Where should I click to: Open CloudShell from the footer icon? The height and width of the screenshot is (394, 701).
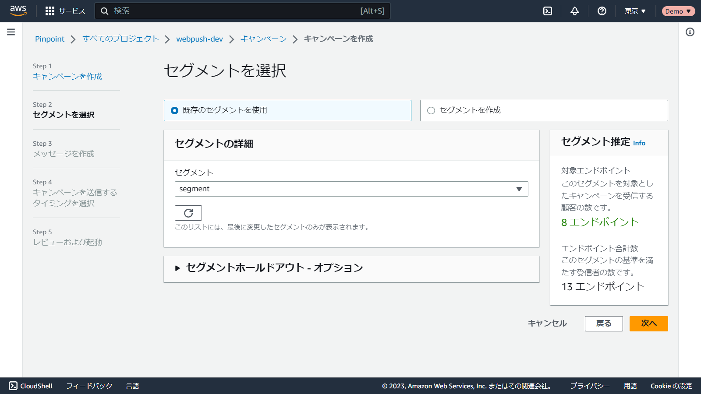[13, 386]
